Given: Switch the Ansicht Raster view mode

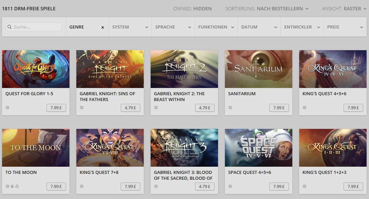Looking at the screenshot, I should click(x=344, y=9).
